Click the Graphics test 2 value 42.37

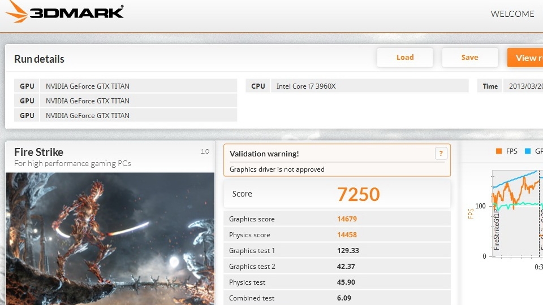coord(346,267)
